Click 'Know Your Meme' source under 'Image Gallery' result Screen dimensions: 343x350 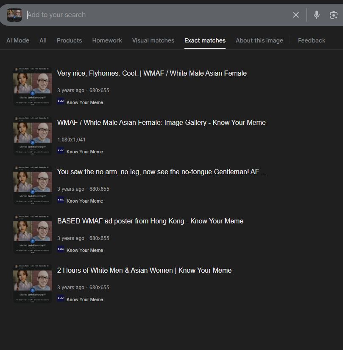coord(85,152)
